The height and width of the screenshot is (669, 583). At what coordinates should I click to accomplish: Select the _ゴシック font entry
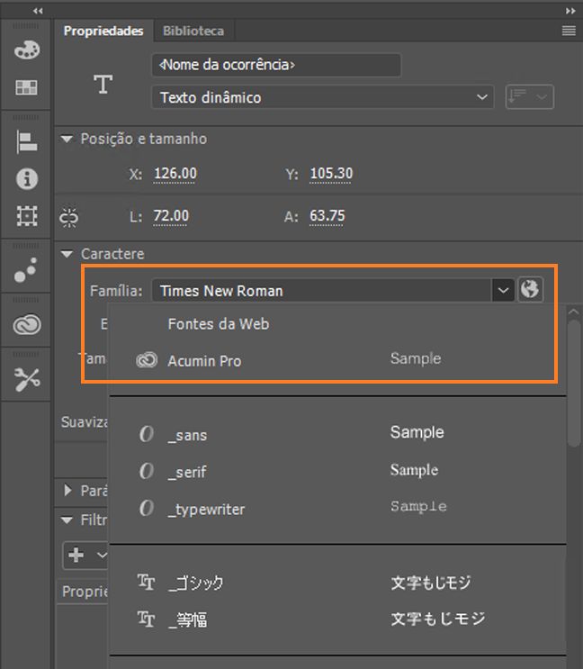pyautogui.click(x=337, y=583)
